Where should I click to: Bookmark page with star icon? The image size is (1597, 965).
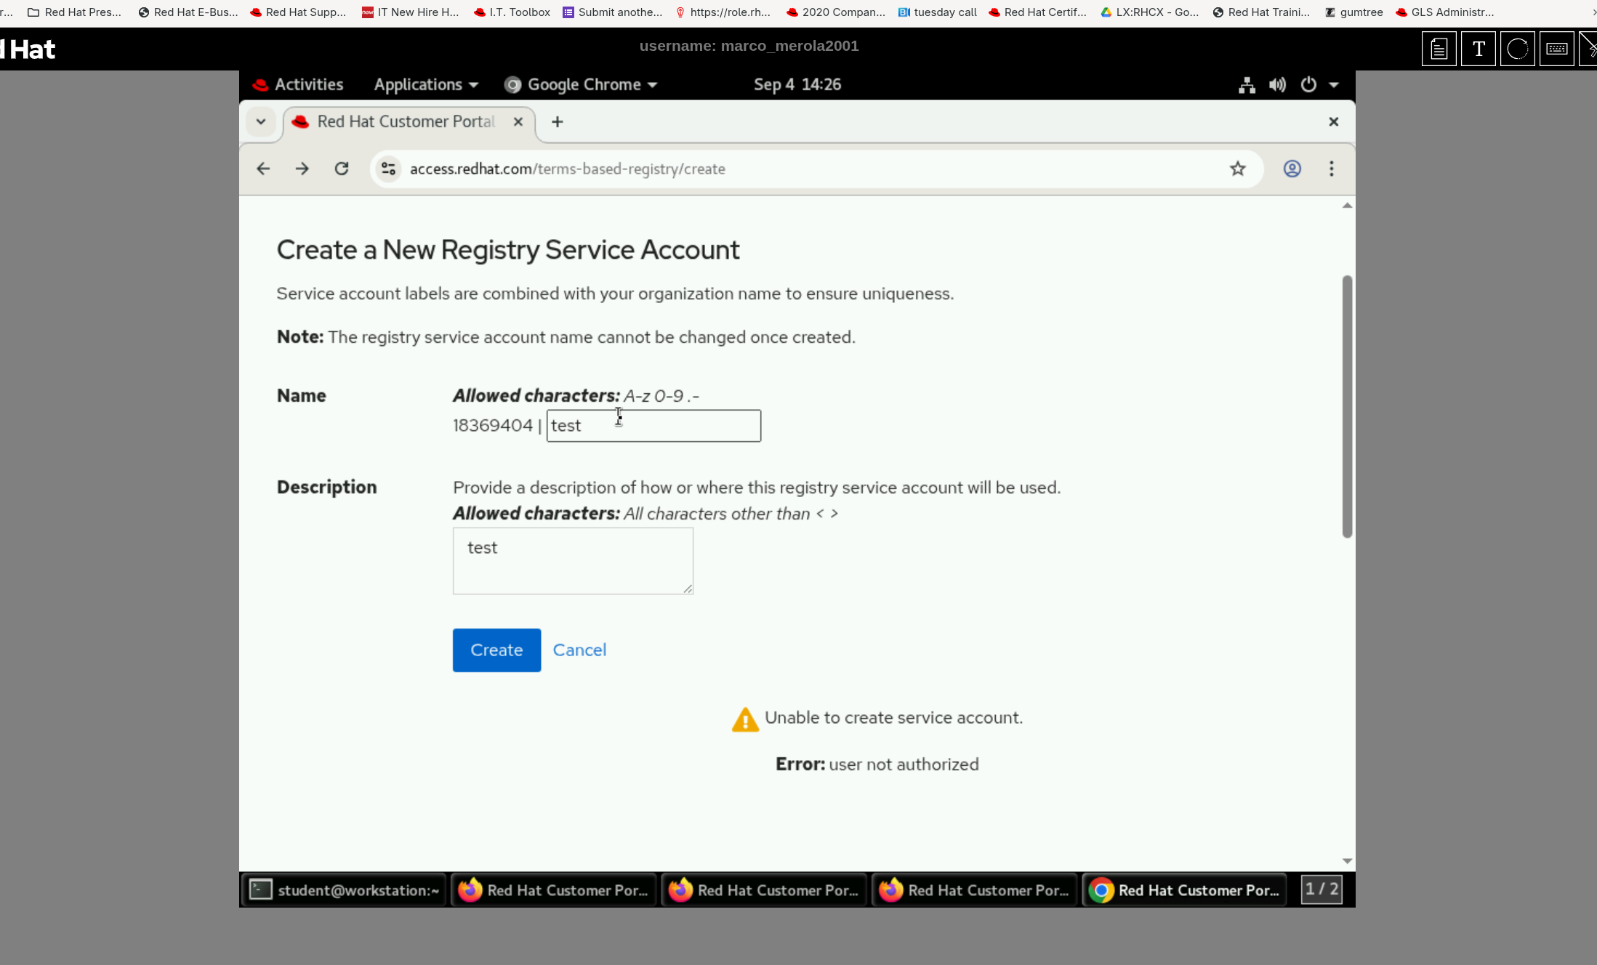1237,169
